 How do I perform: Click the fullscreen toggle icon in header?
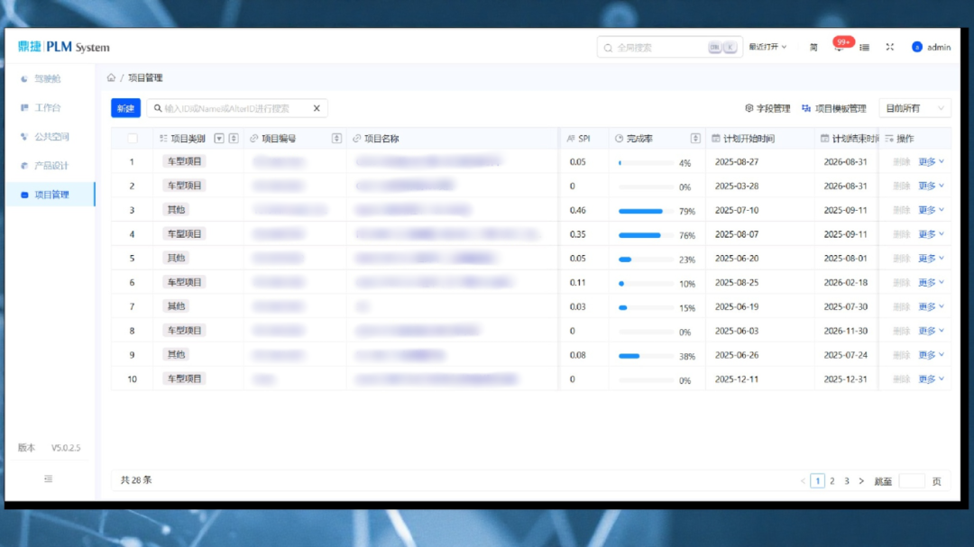click(889, 47)
